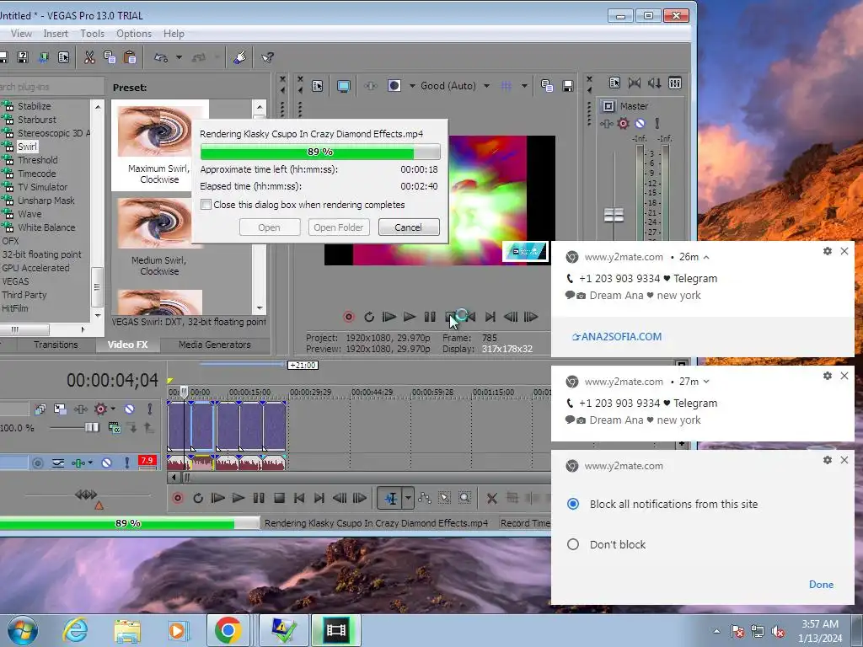
Task: Click the Delete X icon in timeline toolbar
Action: coord(491,499)
